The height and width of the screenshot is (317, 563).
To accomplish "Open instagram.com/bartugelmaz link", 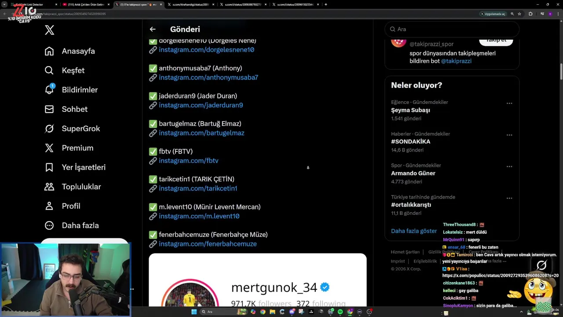I will (x=201, y=133).
